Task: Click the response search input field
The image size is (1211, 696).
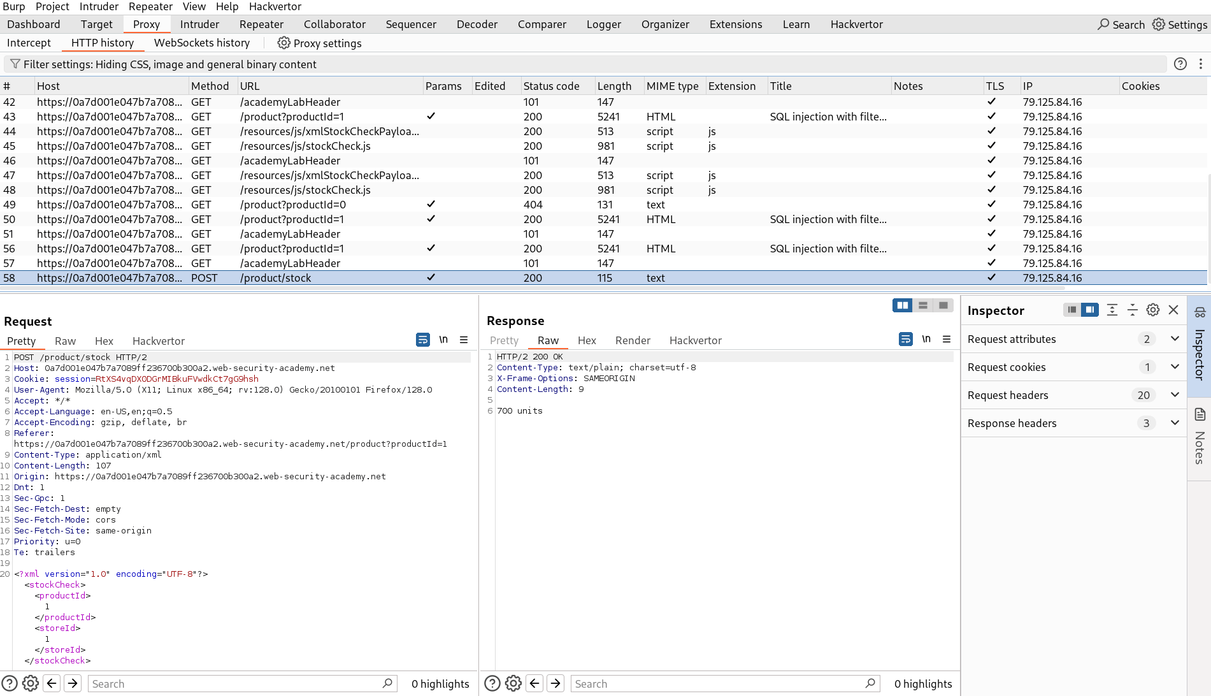Action: [725, 683]
